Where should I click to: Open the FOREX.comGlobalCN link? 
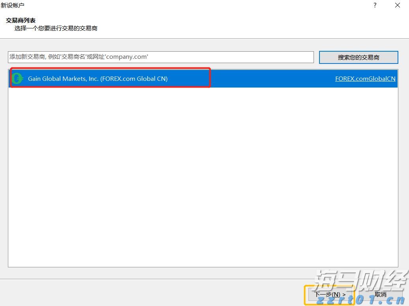(365, 78)
